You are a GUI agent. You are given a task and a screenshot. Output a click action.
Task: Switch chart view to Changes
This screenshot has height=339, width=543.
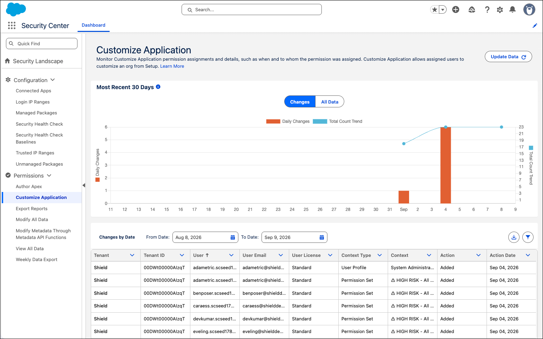pyautogui.click(x=300, y=102)
